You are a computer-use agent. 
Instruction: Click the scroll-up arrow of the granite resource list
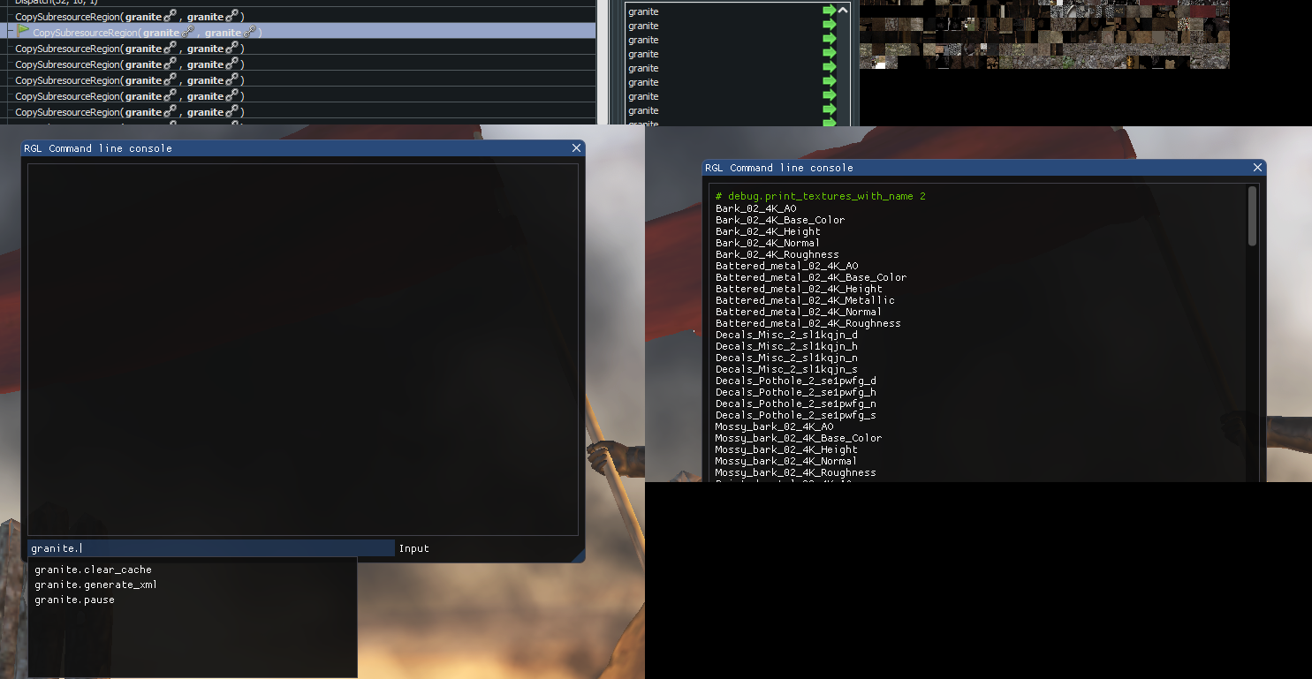(843, 11)
